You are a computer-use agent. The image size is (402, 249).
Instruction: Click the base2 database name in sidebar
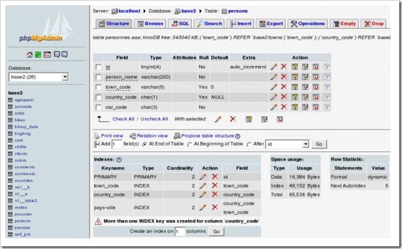(16, 93)
